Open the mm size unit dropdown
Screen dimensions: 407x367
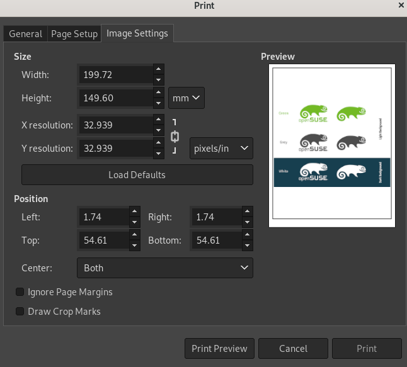pos(186,98)
